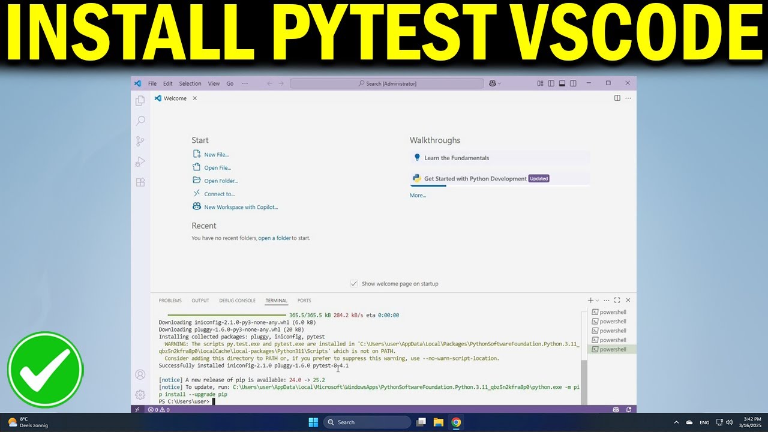Open the Extensions view
Image resolution: width=768 pixels, height=432 pixels.
(x=140, y=182)
